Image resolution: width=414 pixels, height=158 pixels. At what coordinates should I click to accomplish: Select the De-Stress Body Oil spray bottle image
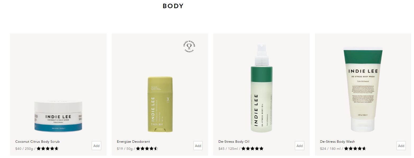(262, 88)
